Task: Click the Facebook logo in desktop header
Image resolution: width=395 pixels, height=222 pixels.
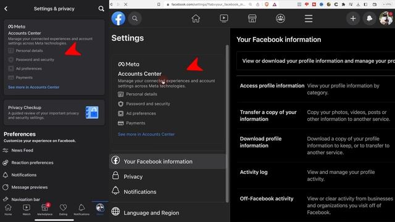Action: [118, 18]
